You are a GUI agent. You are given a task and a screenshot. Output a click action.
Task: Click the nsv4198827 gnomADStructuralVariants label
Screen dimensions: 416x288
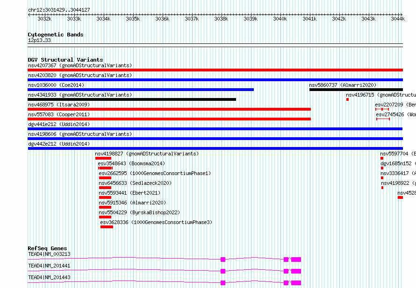(x=147, y=154)
